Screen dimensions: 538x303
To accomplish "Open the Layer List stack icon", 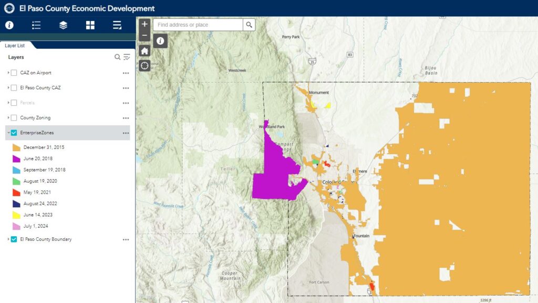I will (x=63, y=25).
